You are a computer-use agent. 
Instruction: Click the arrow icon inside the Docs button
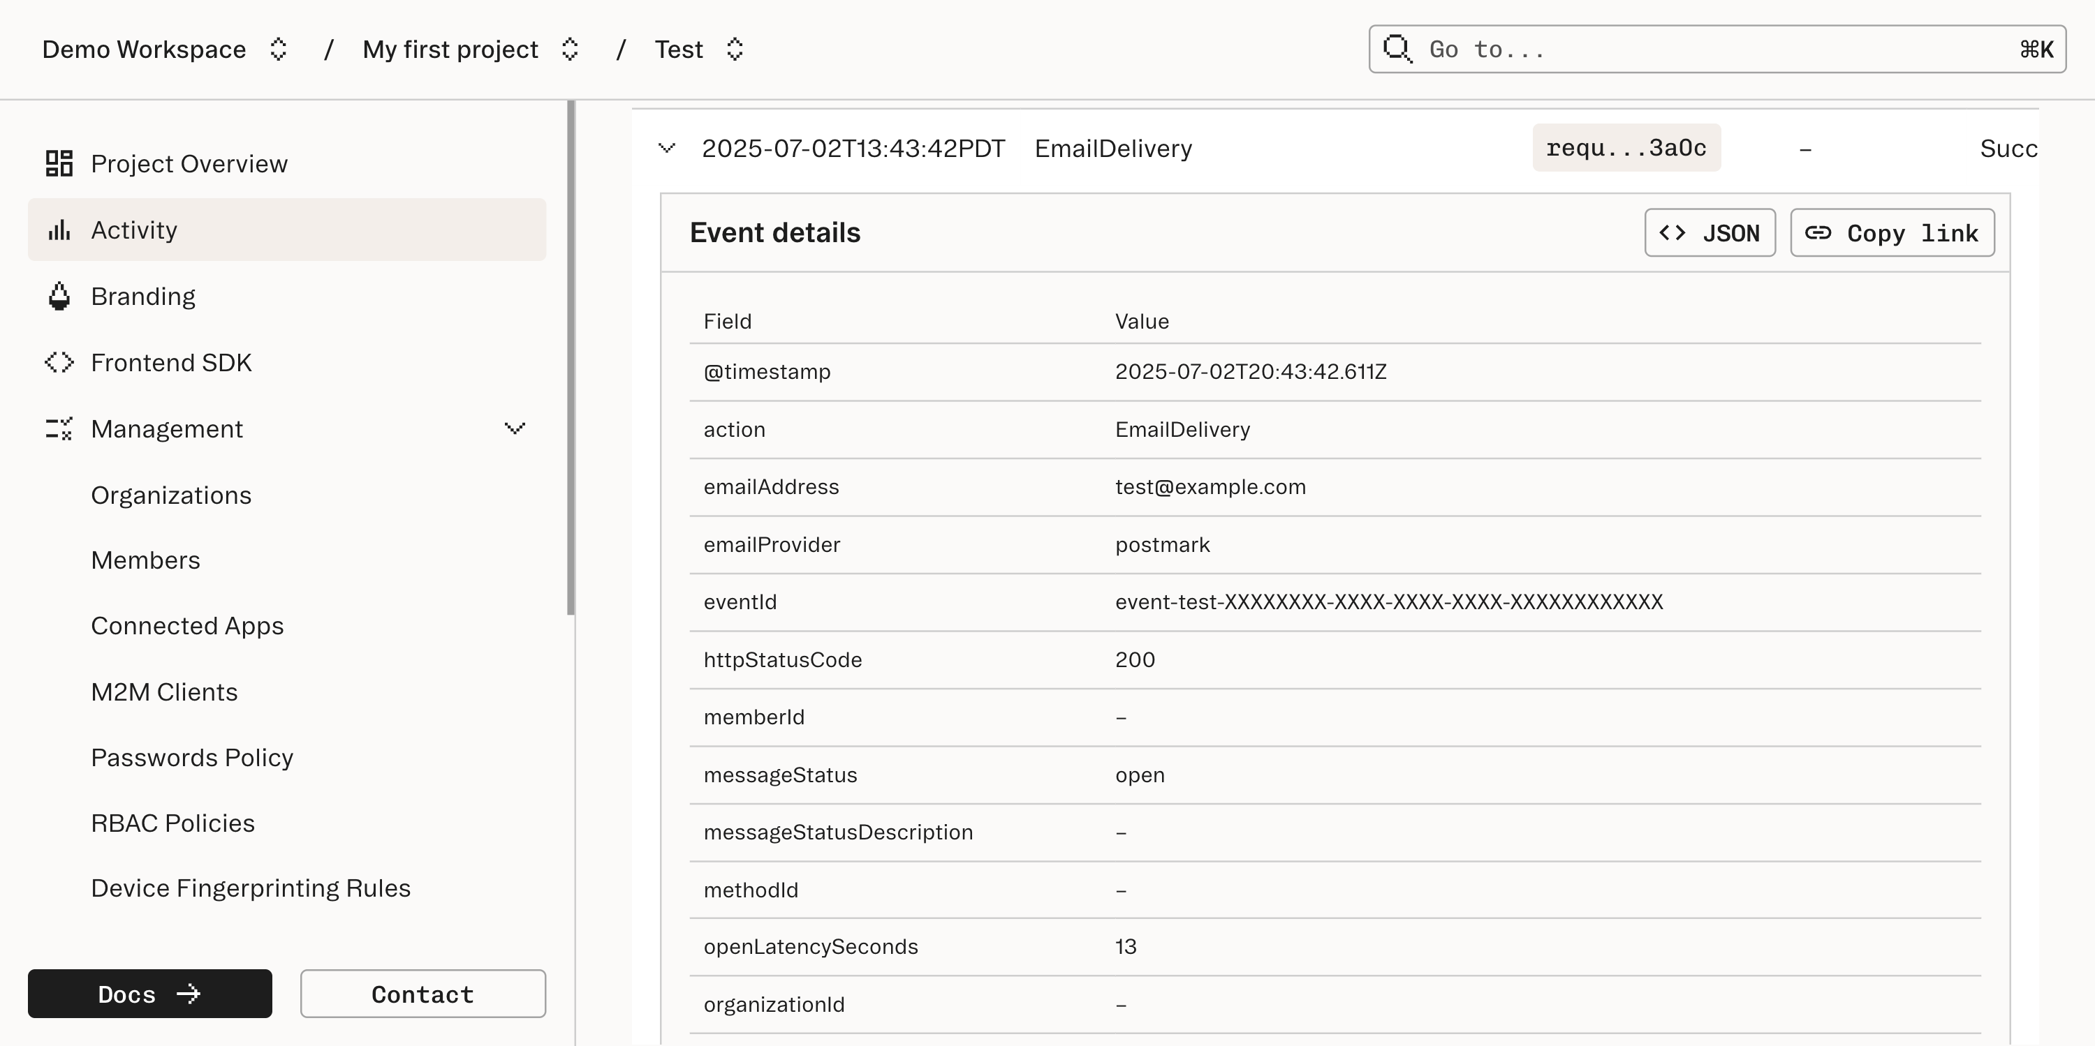point(188,993)
